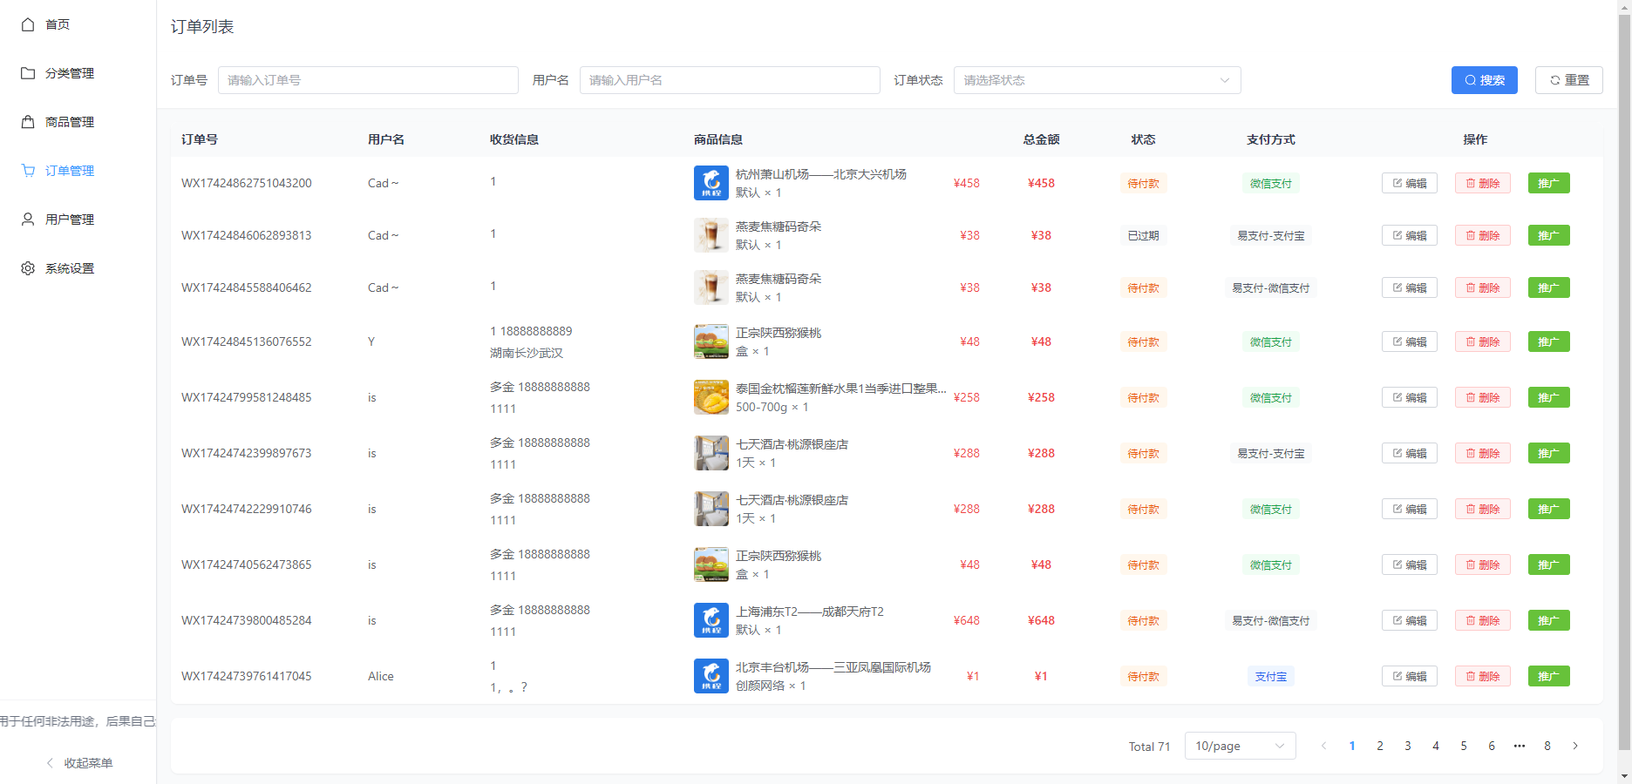The image size is (1632, 784).
Task: Select 用户管理 in the left menu
Action: tap(68, 220)
